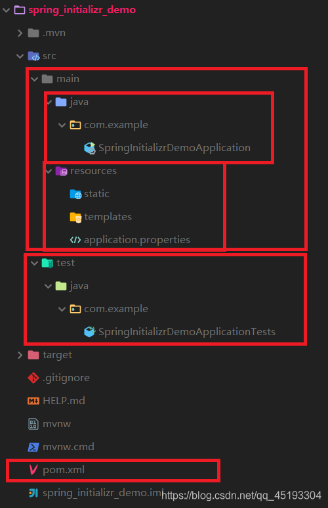Click the HELP.md markdown icon

click(x=33, y=401)
